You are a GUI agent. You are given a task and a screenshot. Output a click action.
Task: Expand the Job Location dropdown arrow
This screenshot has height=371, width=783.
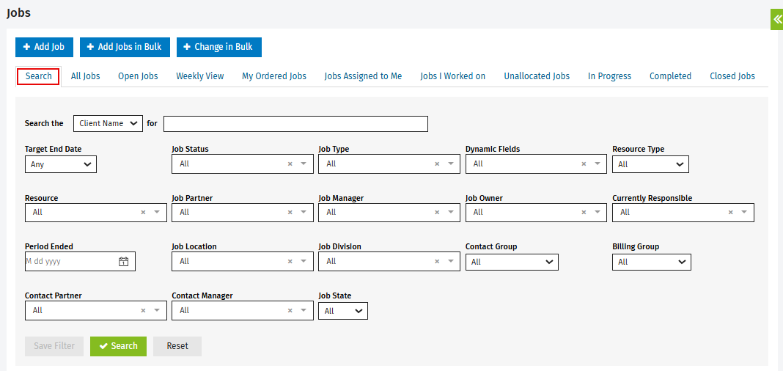(x=304, y=261)
